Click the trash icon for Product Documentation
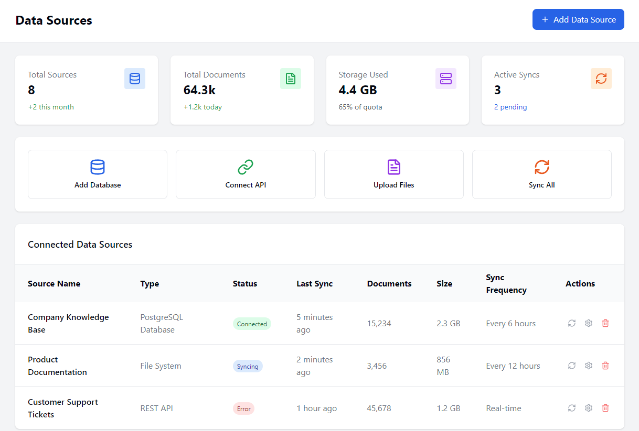The height and width of the screenshot is (431, 639). [605, 366]
